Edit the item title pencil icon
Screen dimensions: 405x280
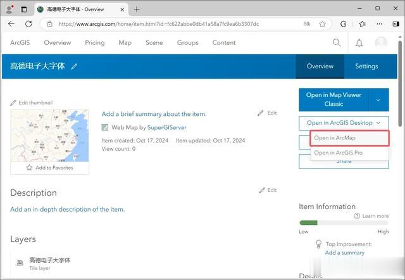74,67
